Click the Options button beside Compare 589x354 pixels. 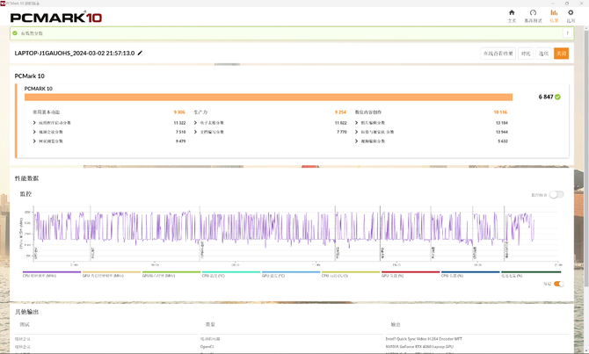pyautogui.click(x=543, y=54)
